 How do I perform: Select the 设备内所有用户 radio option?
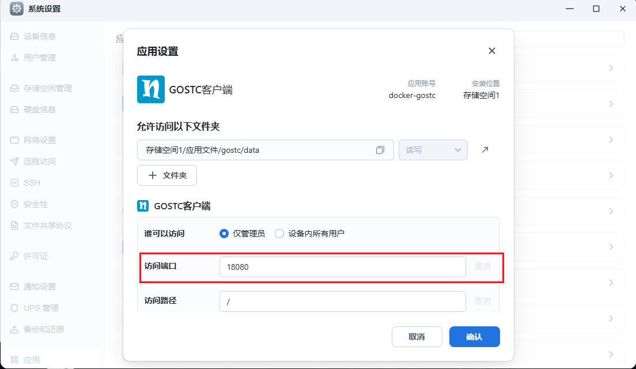(279, 234)
